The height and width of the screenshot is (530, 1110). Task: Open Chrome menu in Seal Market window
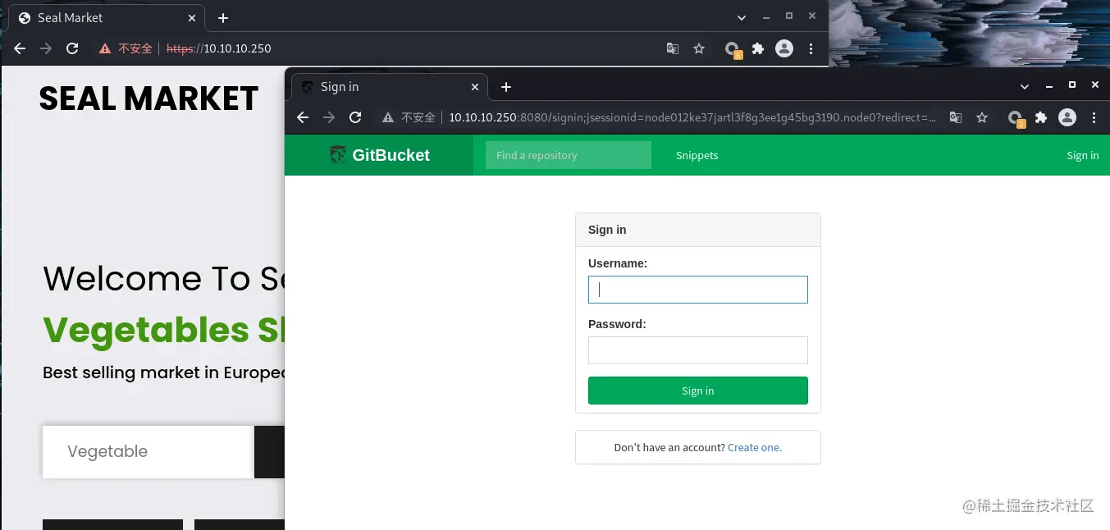(811, 49)
